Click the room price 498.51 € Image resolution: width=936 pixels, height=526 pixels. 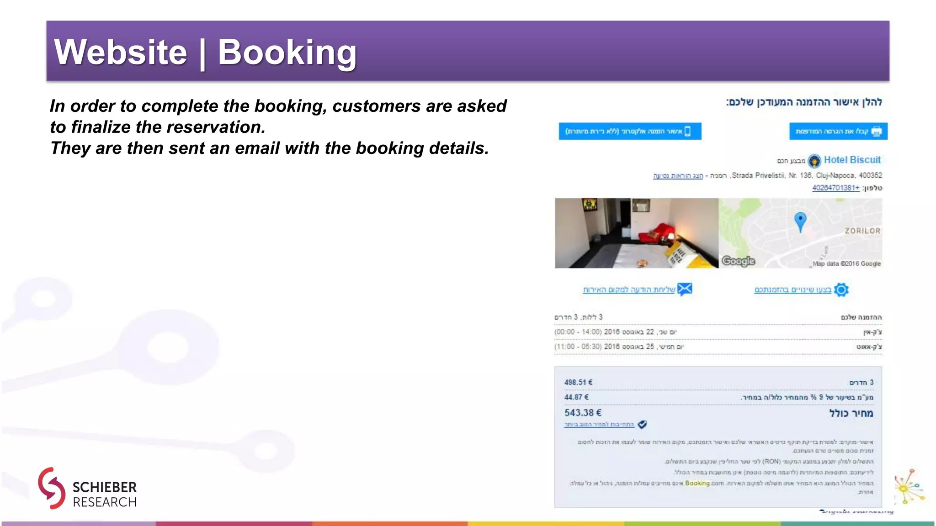(578, 383)
